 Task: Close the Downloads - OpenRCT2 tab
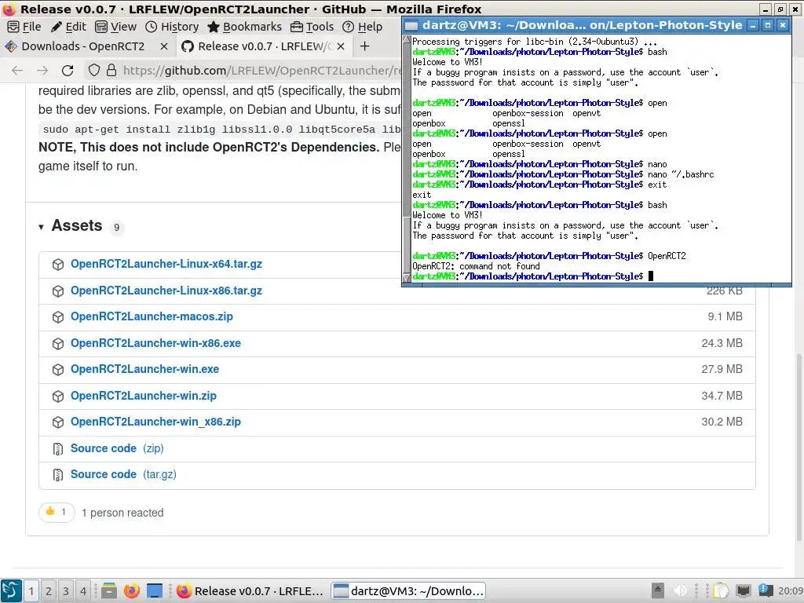point(164,46)
